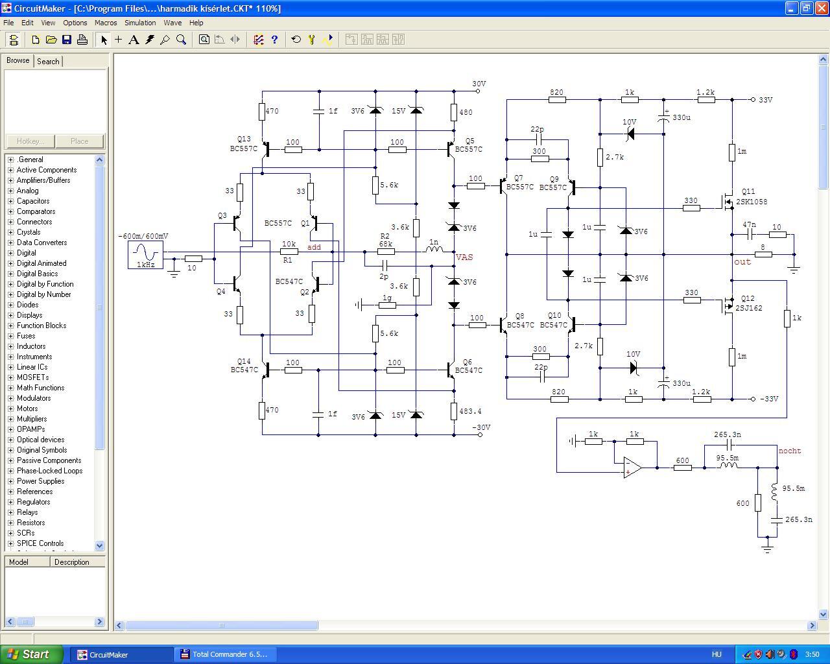Expand the Inductors category
830x664 pixels.
10,346
